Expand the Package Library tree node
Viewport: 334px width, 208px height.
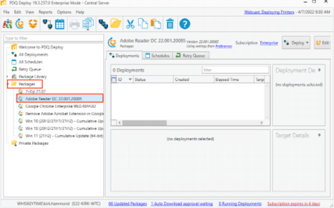tap(7, 77)
